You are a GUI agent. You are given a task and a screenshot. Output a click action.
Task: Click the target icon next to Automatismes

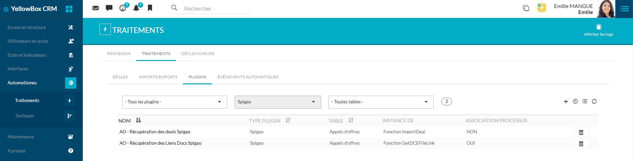click(x=71, y=83)
